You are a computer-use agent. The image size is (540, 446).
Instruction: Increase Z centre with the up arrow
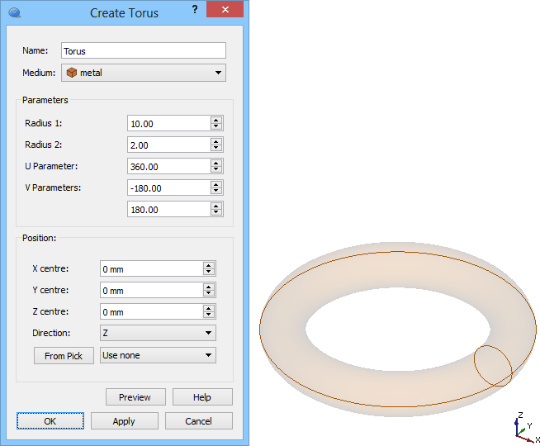click(x=209, y=308)
